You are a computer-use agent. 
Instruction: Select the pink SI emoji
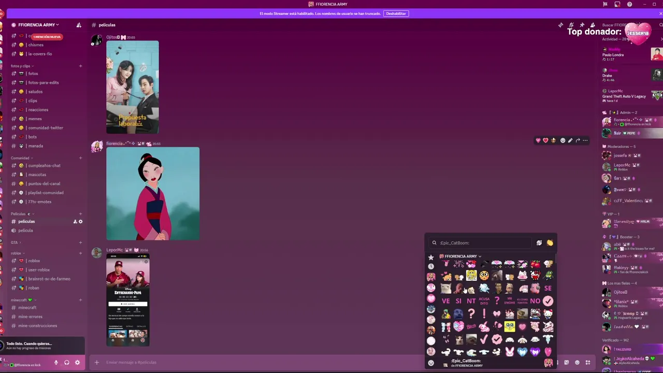click(458, 300)
